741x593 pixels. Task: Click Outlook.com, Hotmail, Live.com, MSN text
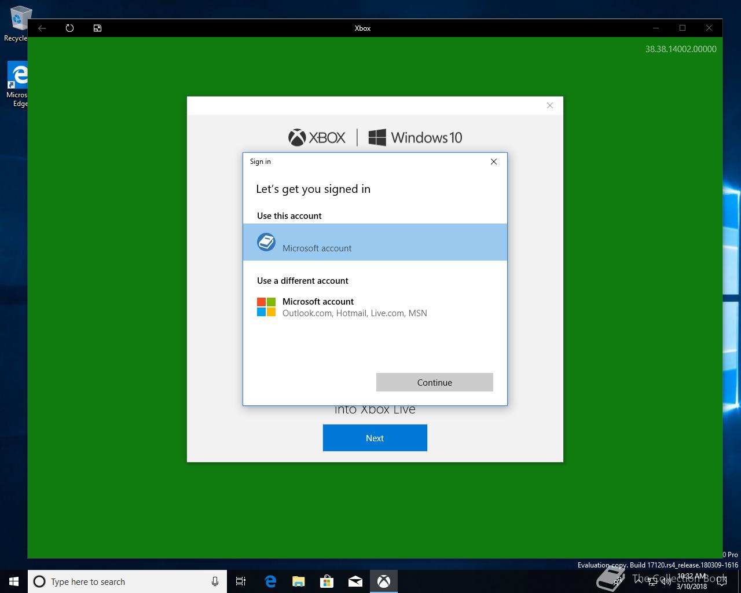[355, 313]
